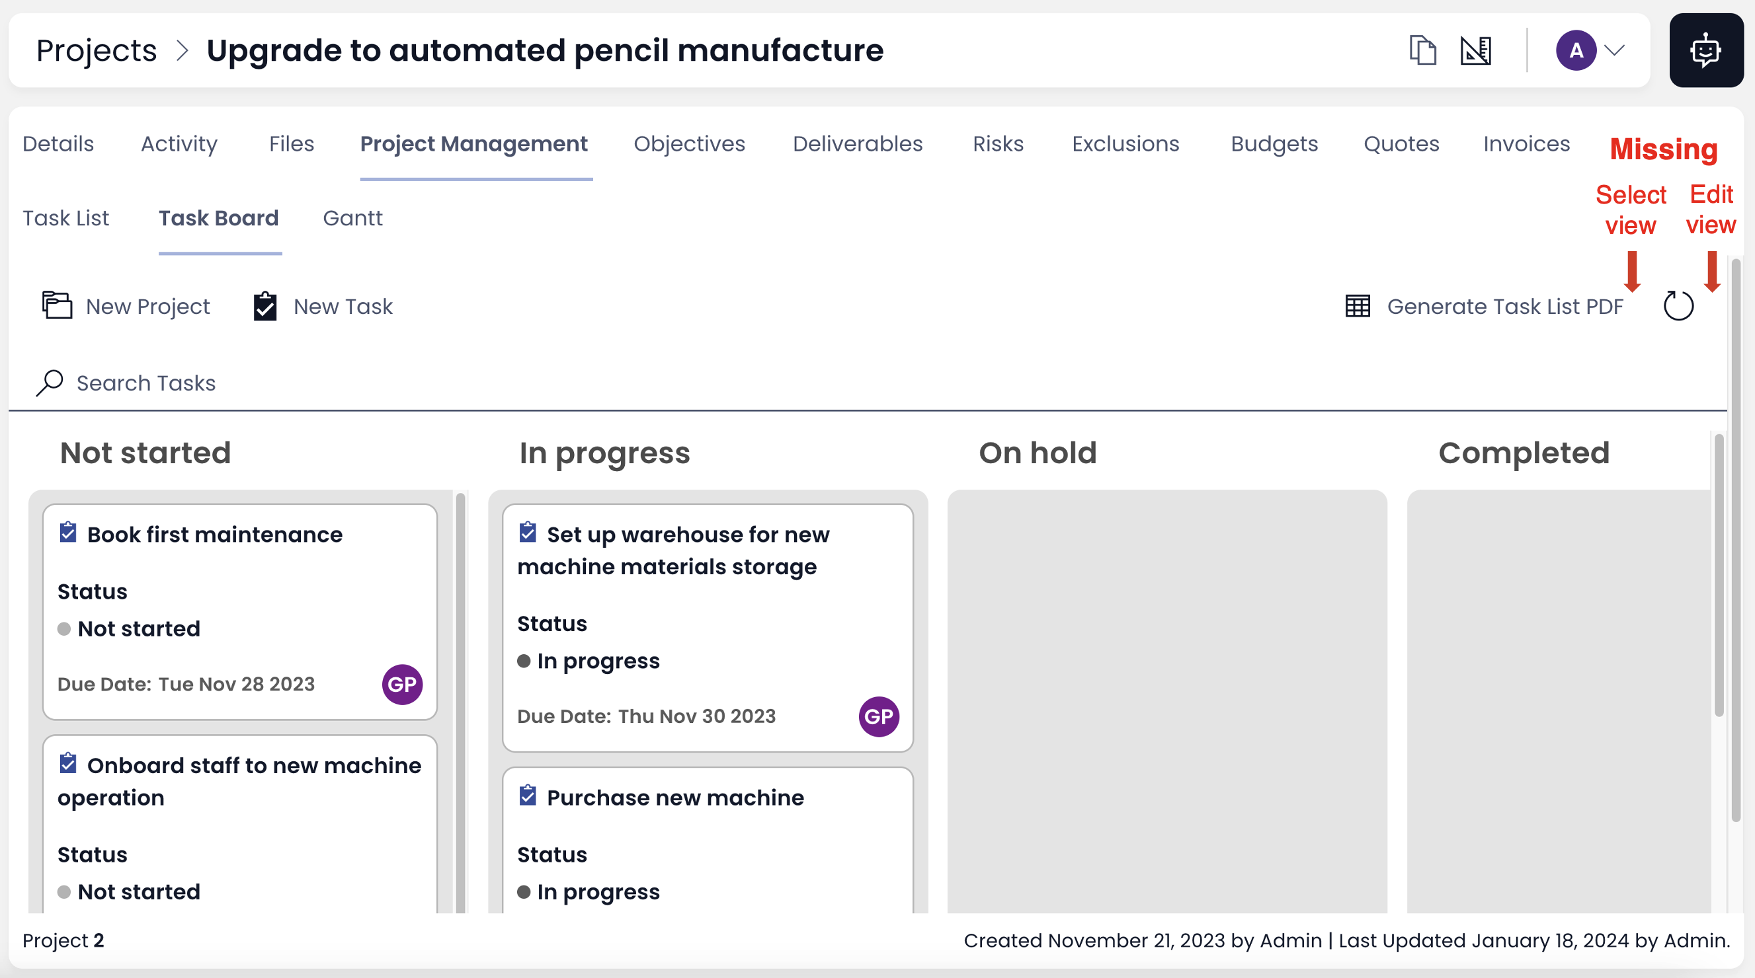
Task: Click the search magnifier icon
Action: pyautogui.click(x=50, y=383)
